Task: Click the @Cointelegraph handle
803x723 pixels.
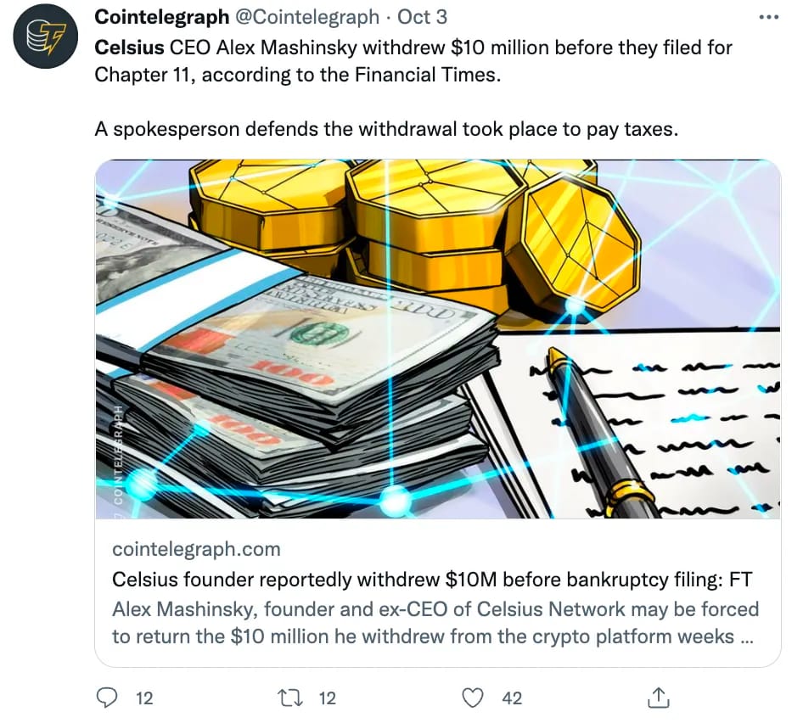Action: (306, 17)
